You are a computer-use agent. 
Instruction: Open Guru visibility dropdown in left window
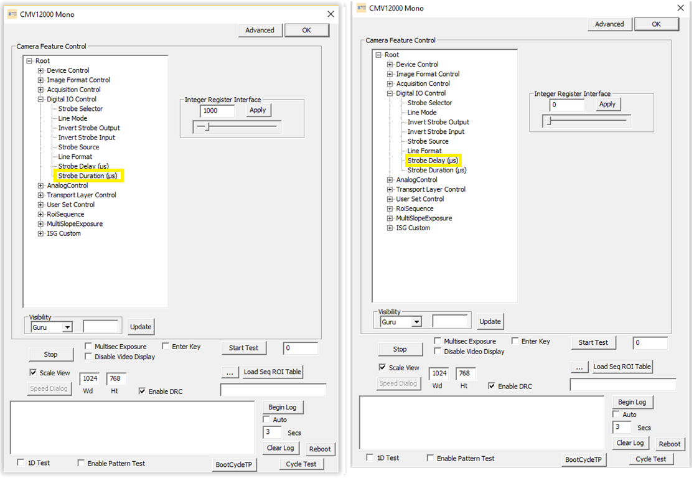click(67, 327)
